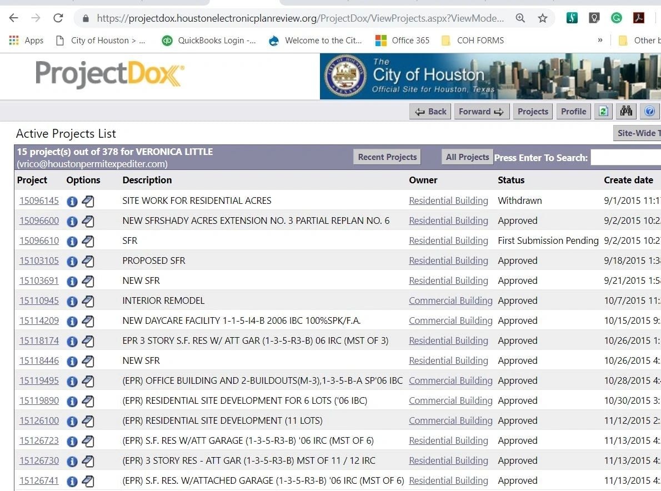Image resolution: width=661 pixels, height=491 pixels.
Task: Click the binoculars search icon
Action: (x=626, y=112)
